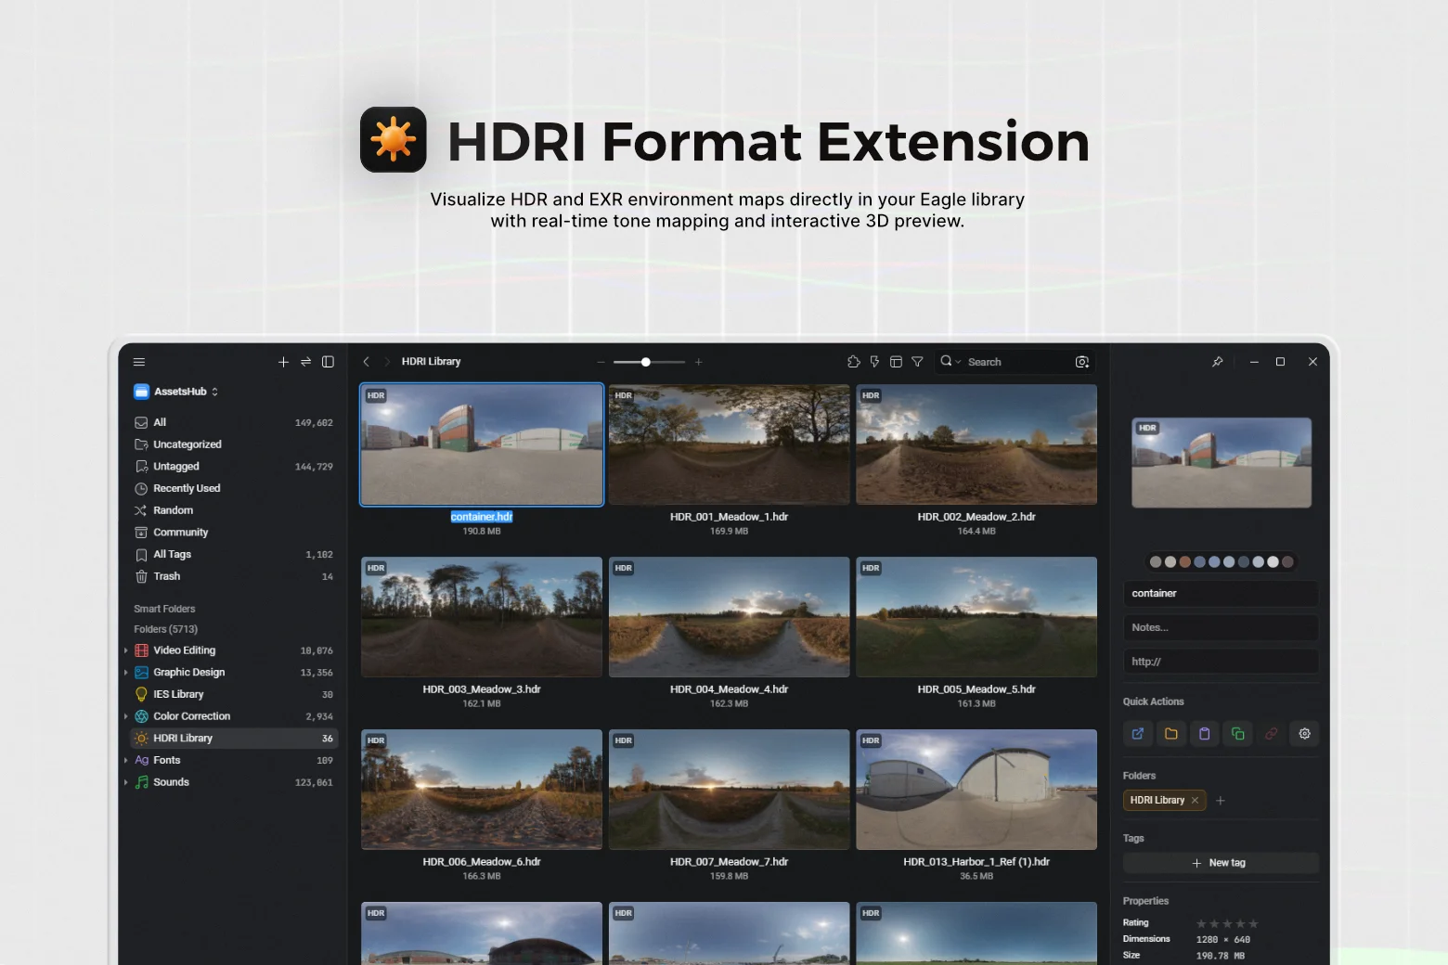The height and width of the screenshot is (965, 1448).
Task: Open the hamburger main menu
Action: click(139, 362)
